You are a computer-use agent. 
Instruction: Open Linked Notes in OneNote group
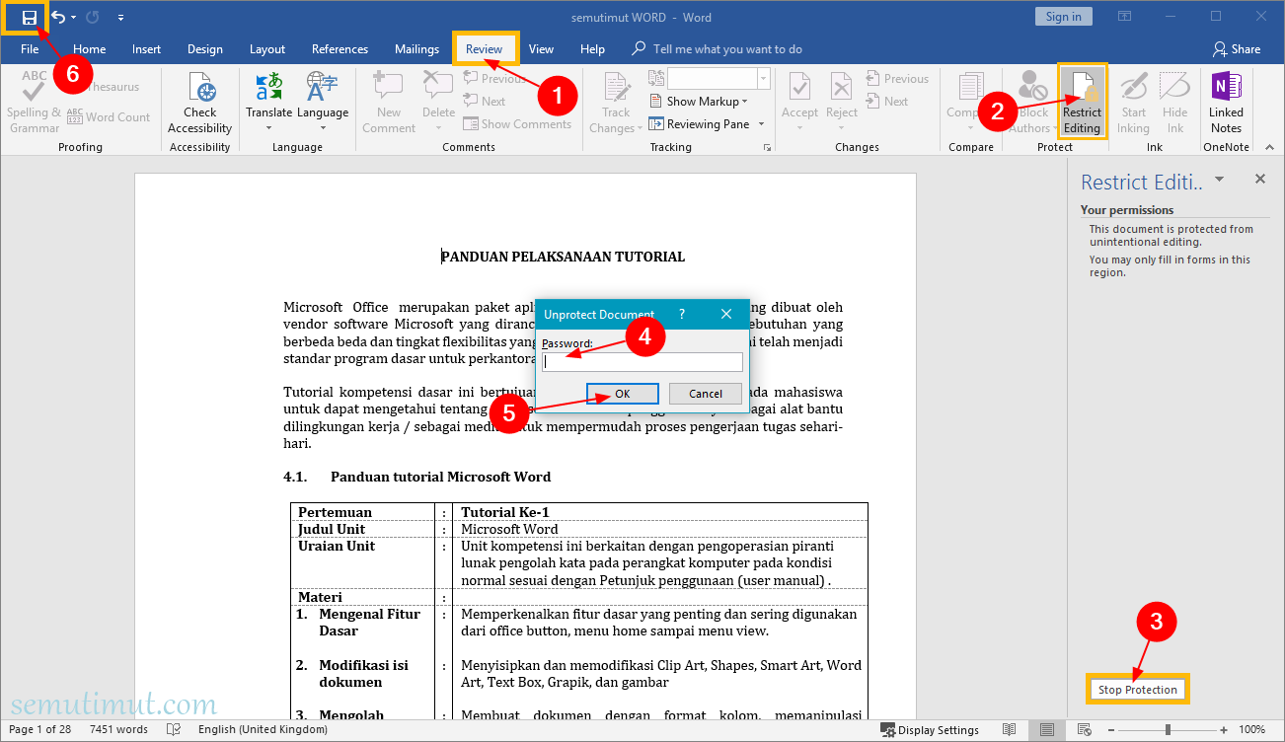pyautogui.click(x=1226, y=102)
